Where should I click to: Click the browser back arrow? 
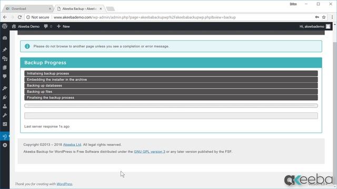5,17
